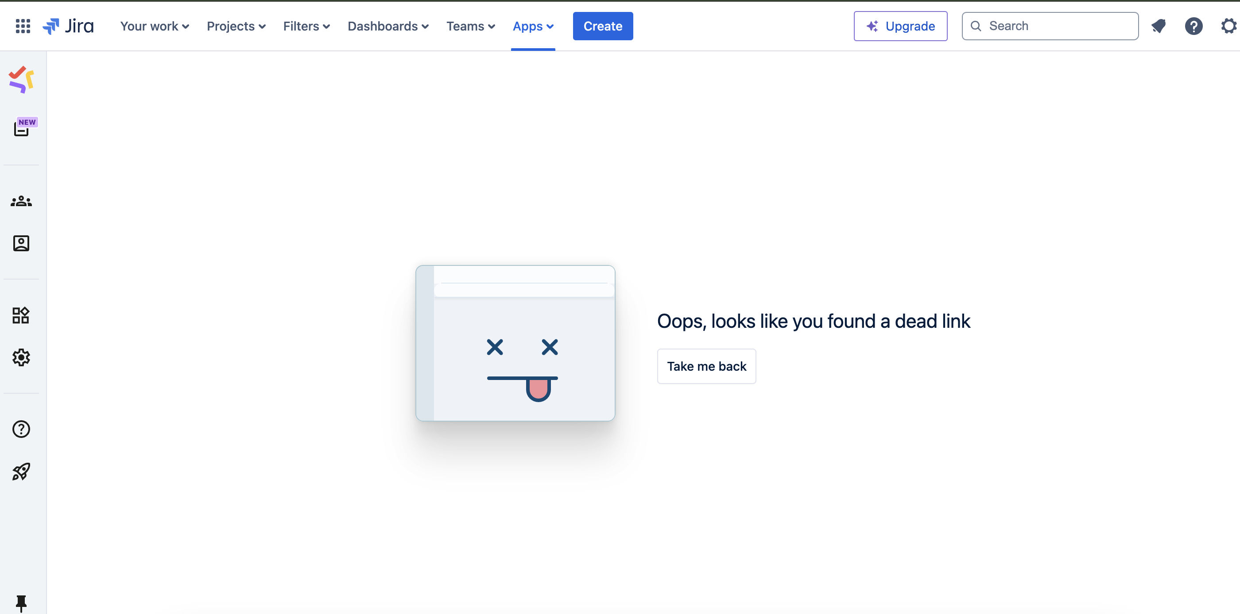Click the sidebar help circle icon
The height and width of the screenshot is (614, 1240).
tap(21, 429)
